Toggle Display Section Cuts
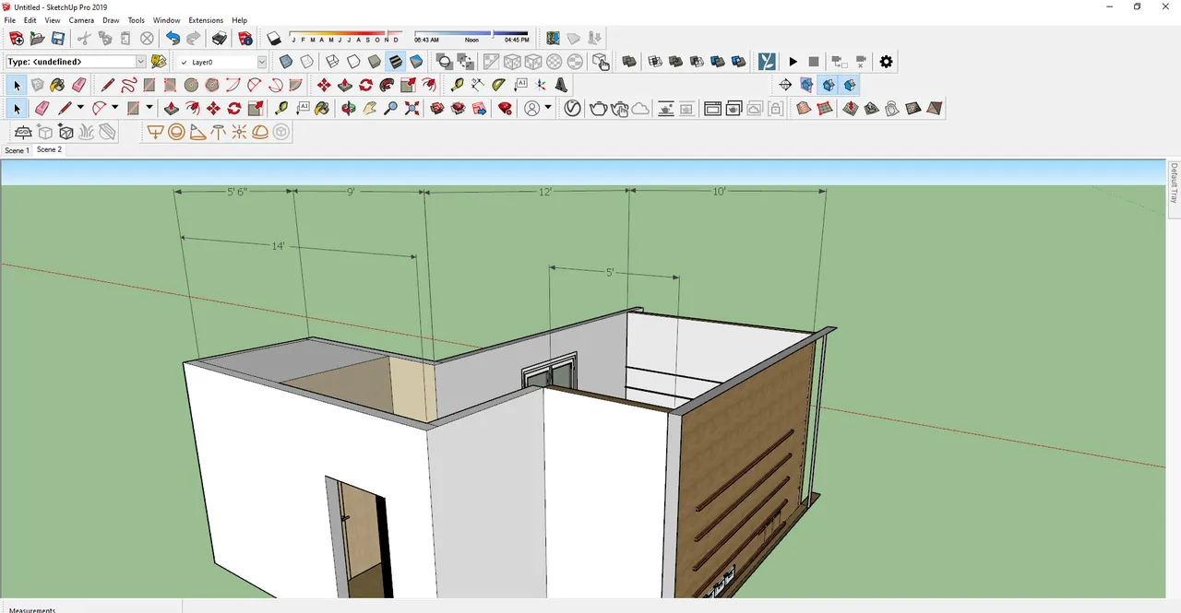Viewport: 1181px width, 613px height. 829,85
